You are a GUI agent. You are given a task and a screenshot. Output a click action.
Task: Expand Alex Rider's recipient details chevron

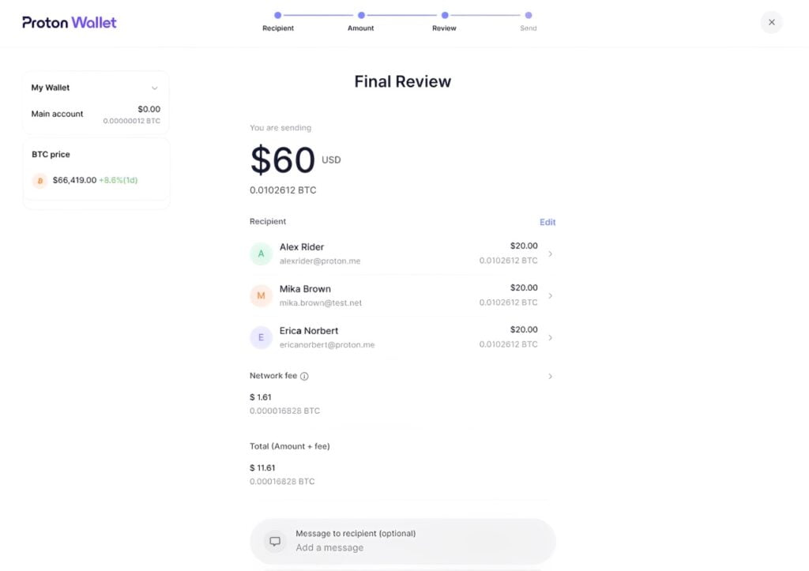pos(550,254)
